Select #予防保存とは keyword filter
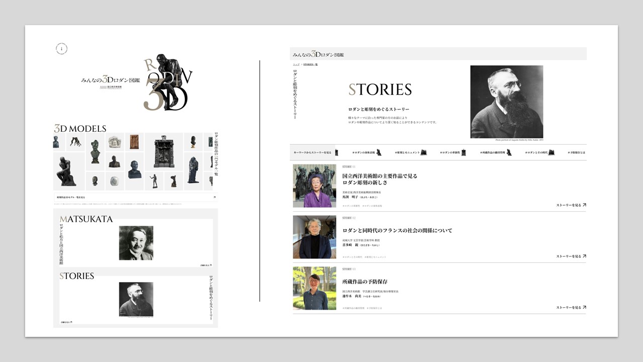Viewport: 643px width, 362px height. point(576,152)
